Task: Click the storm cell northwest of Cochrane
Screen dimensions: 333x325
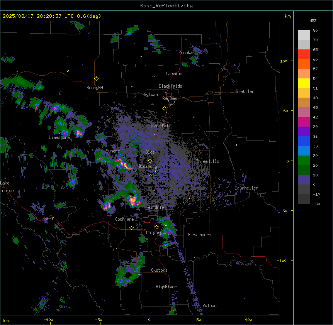Action: (x=107, y=205)
